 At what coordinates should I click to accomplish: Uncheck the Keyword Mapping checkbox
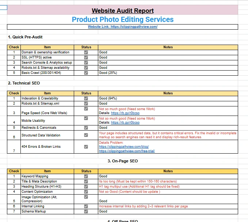(86, 176)
